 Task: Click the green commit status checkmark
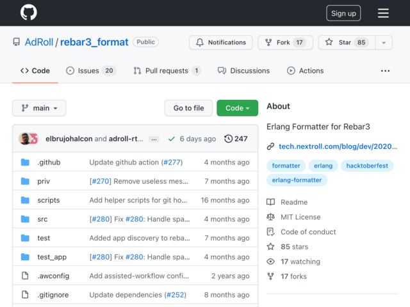[172, 139]
